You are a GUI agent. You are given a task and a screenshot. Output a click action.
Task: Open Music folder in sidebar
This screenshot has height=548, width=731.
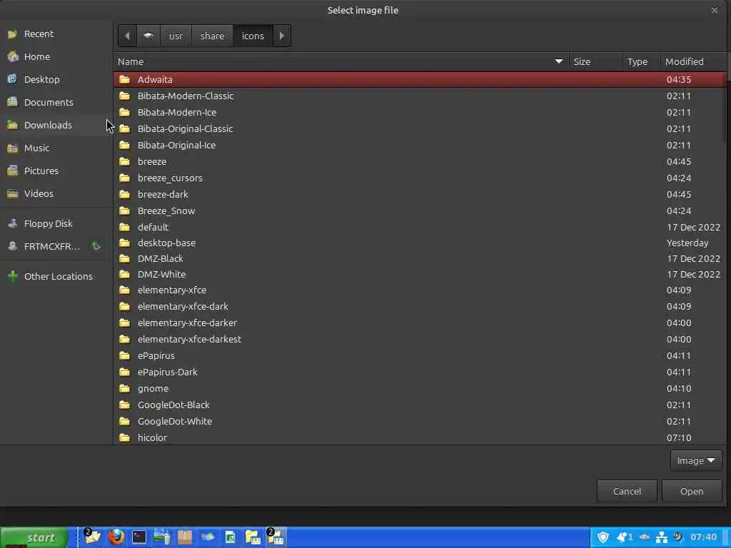[x=56, y=148]
